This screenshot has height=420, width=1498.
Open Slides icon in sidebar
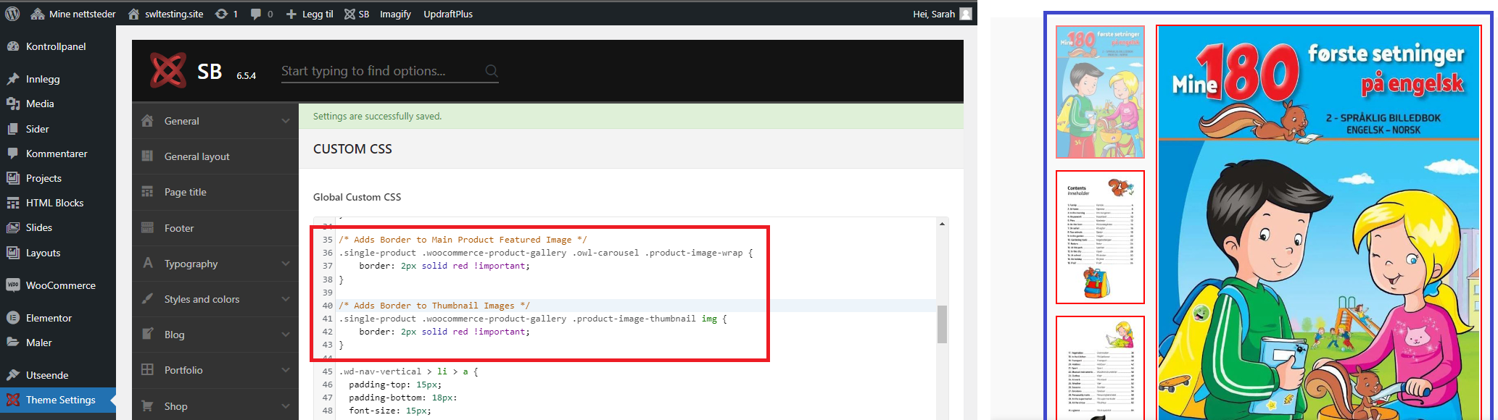pyautogui.click(x=13, y=227)
